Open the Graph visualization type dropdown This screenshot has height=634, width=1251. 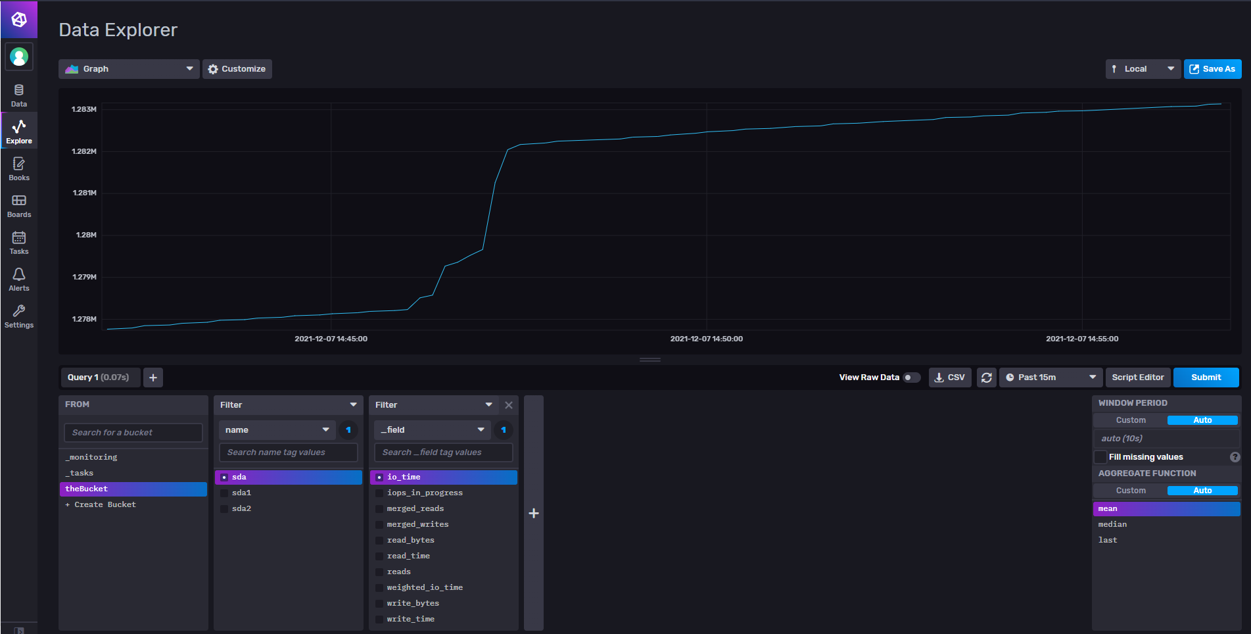coord(129,69)
